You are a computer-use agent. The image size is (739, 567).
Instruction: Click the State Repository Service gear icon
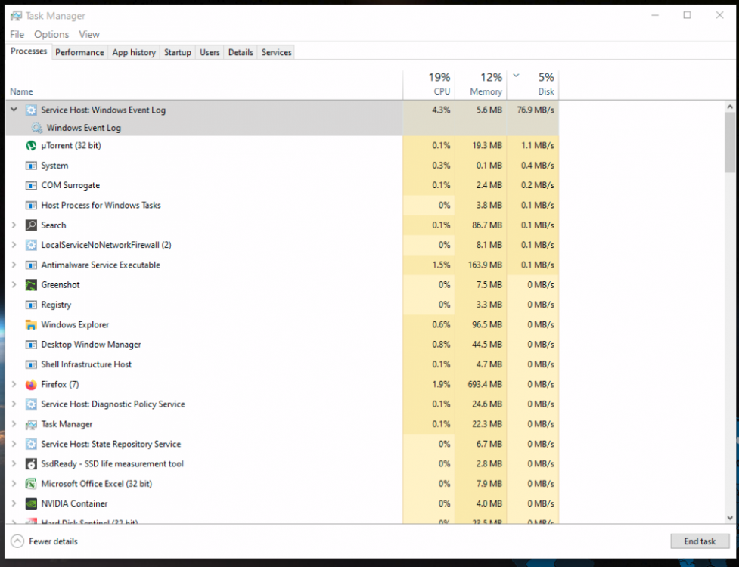tap(31, 444)
